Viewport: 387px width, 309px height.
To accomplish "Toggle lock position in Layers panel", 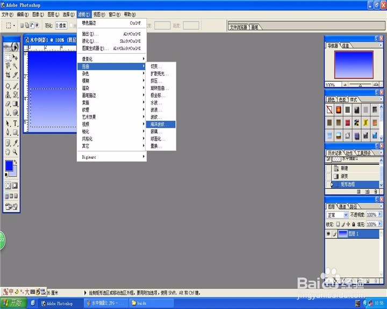I will [x=348, y=224].
